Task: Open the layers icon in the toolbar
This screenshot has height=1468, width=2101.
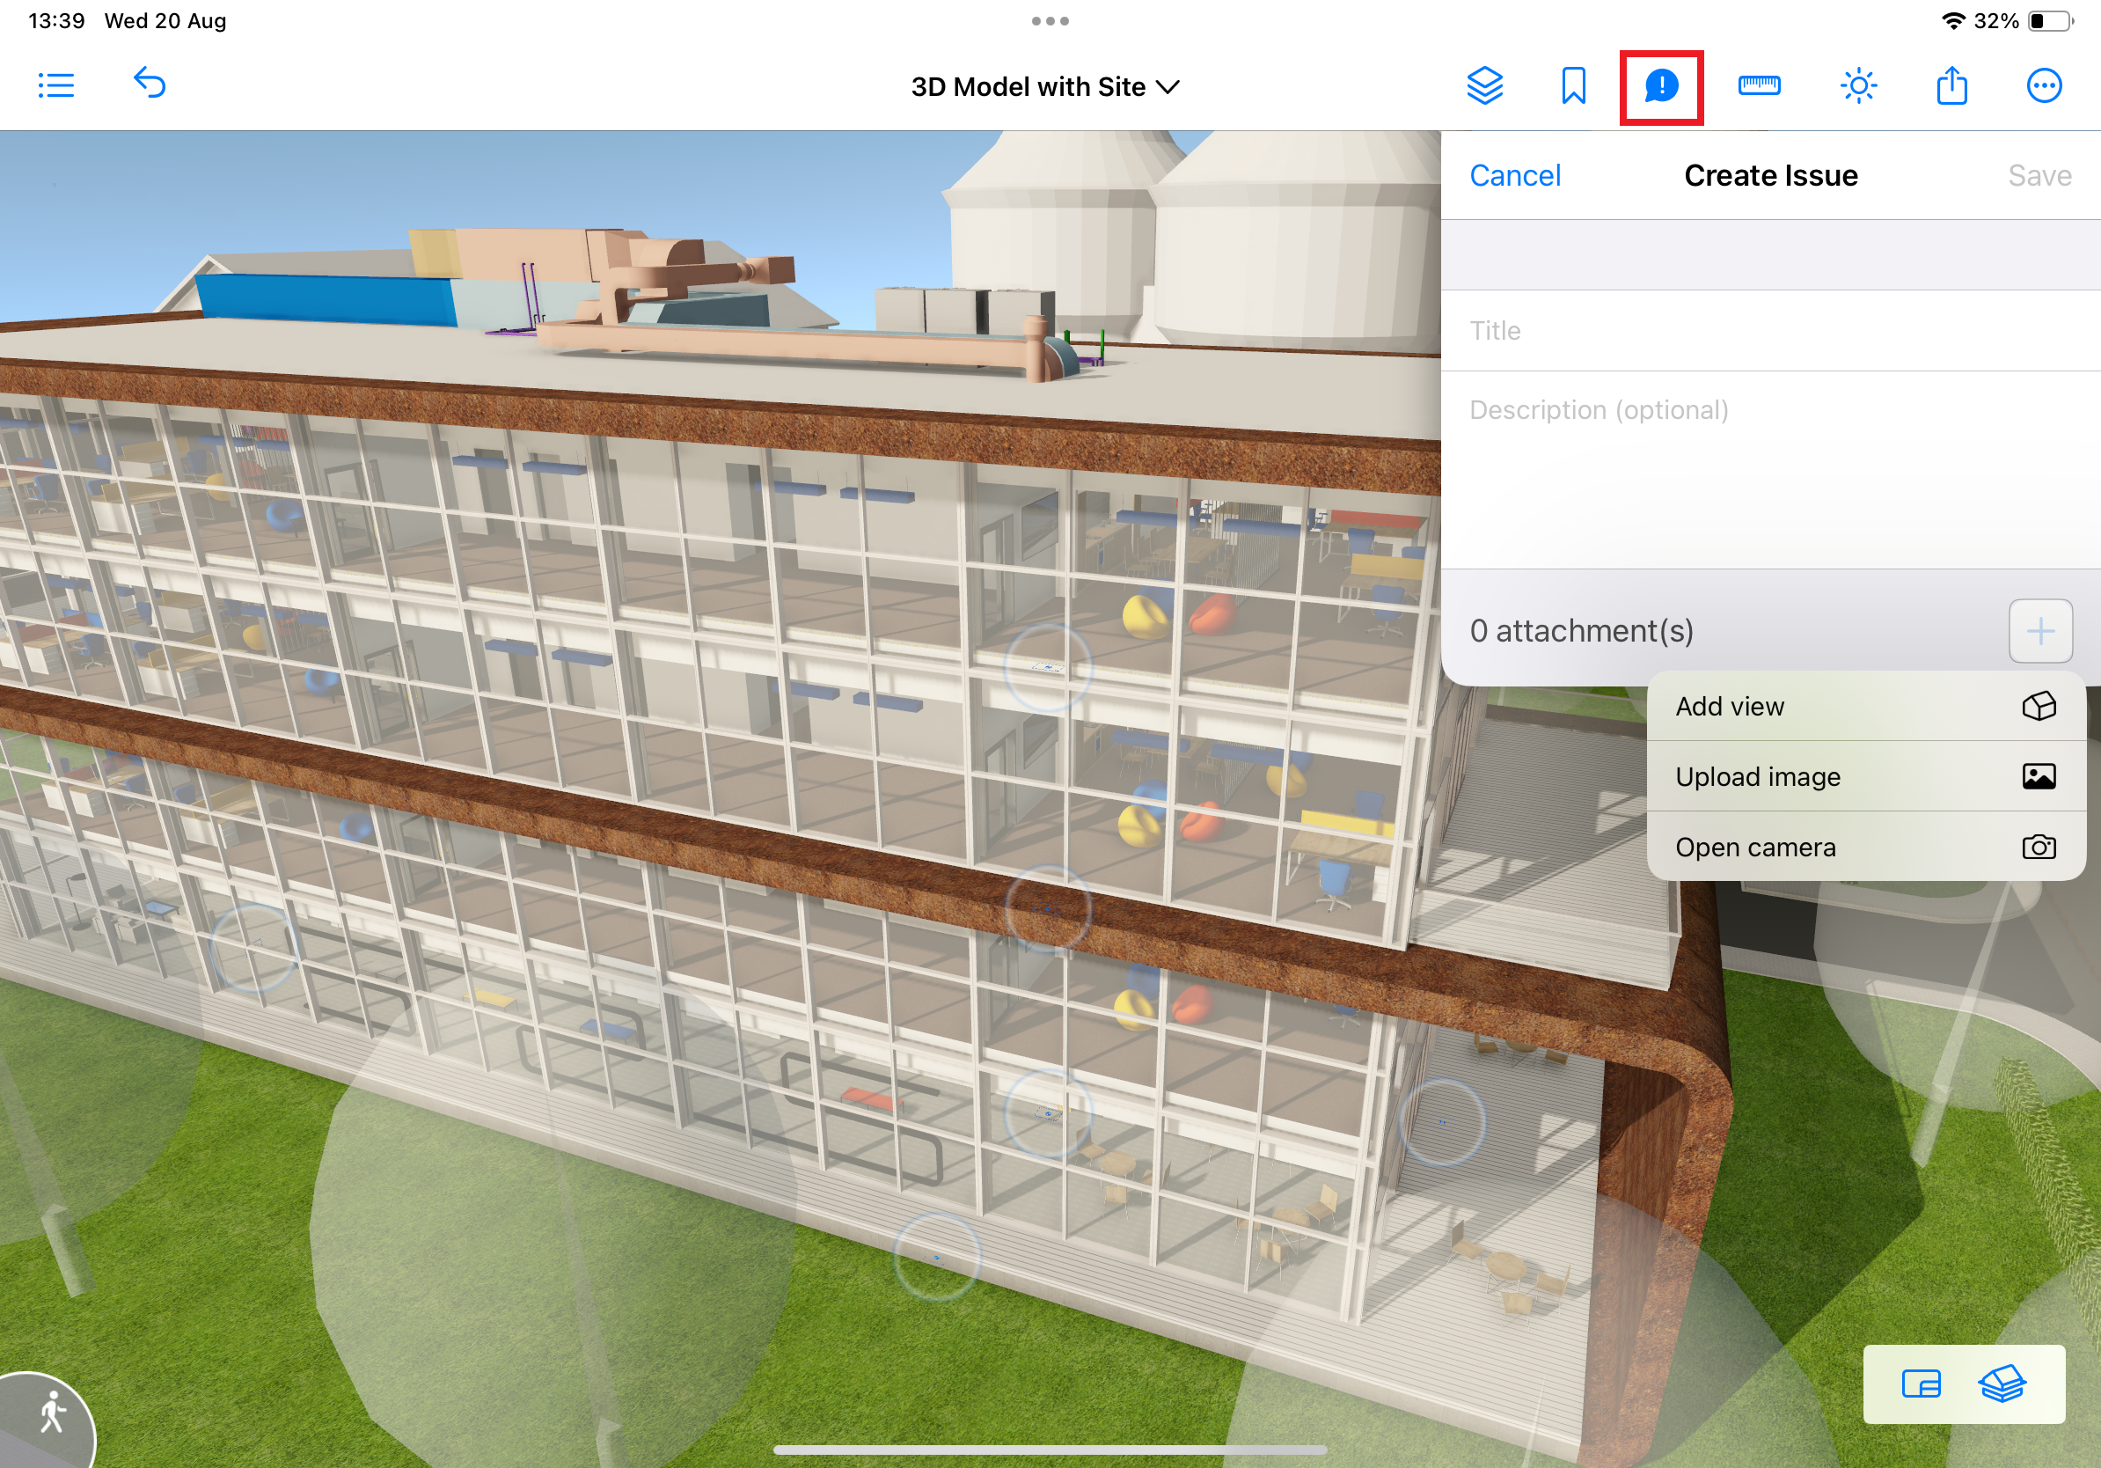Action: tap(1484, 86)
